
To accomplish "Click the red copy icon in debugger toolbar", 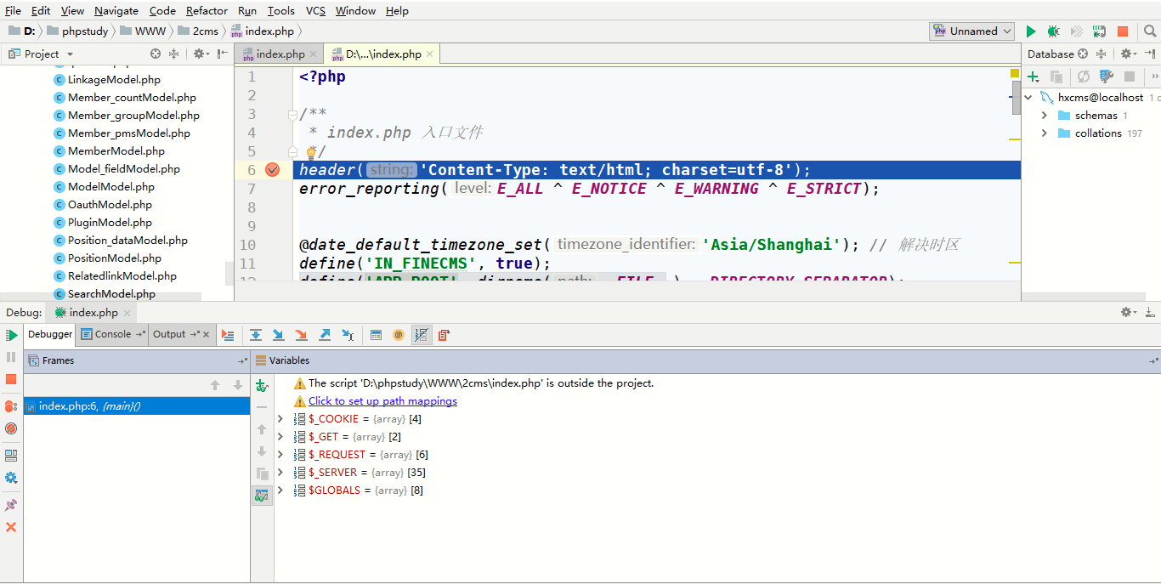I will [444, 335].
